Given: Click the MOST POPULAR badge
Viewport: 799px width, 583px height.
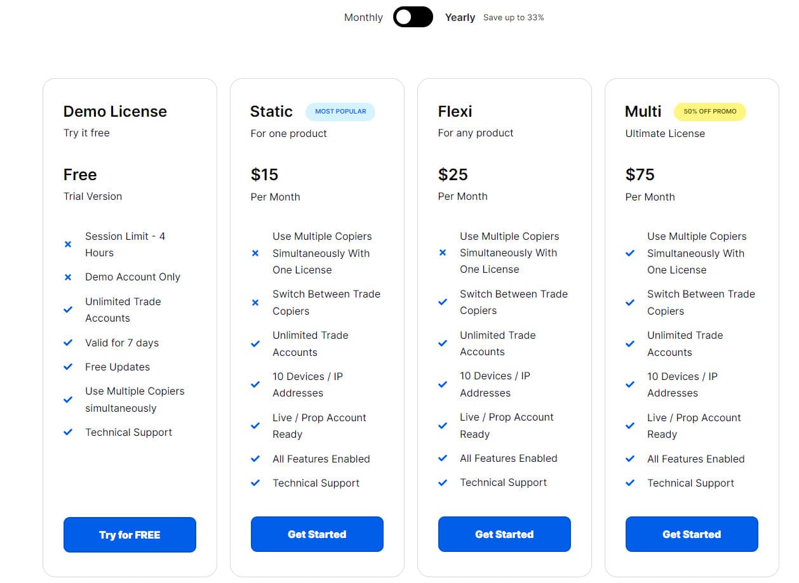Looking at the screenshot, I should click(340, 112).
